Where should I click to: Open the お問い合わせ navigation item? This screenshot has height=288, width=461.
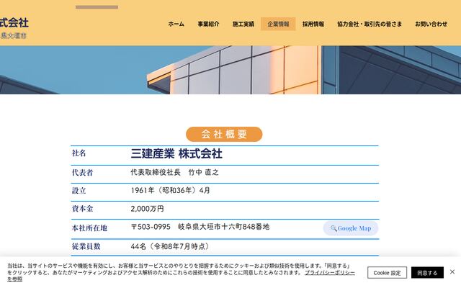(x=431, y=24)
